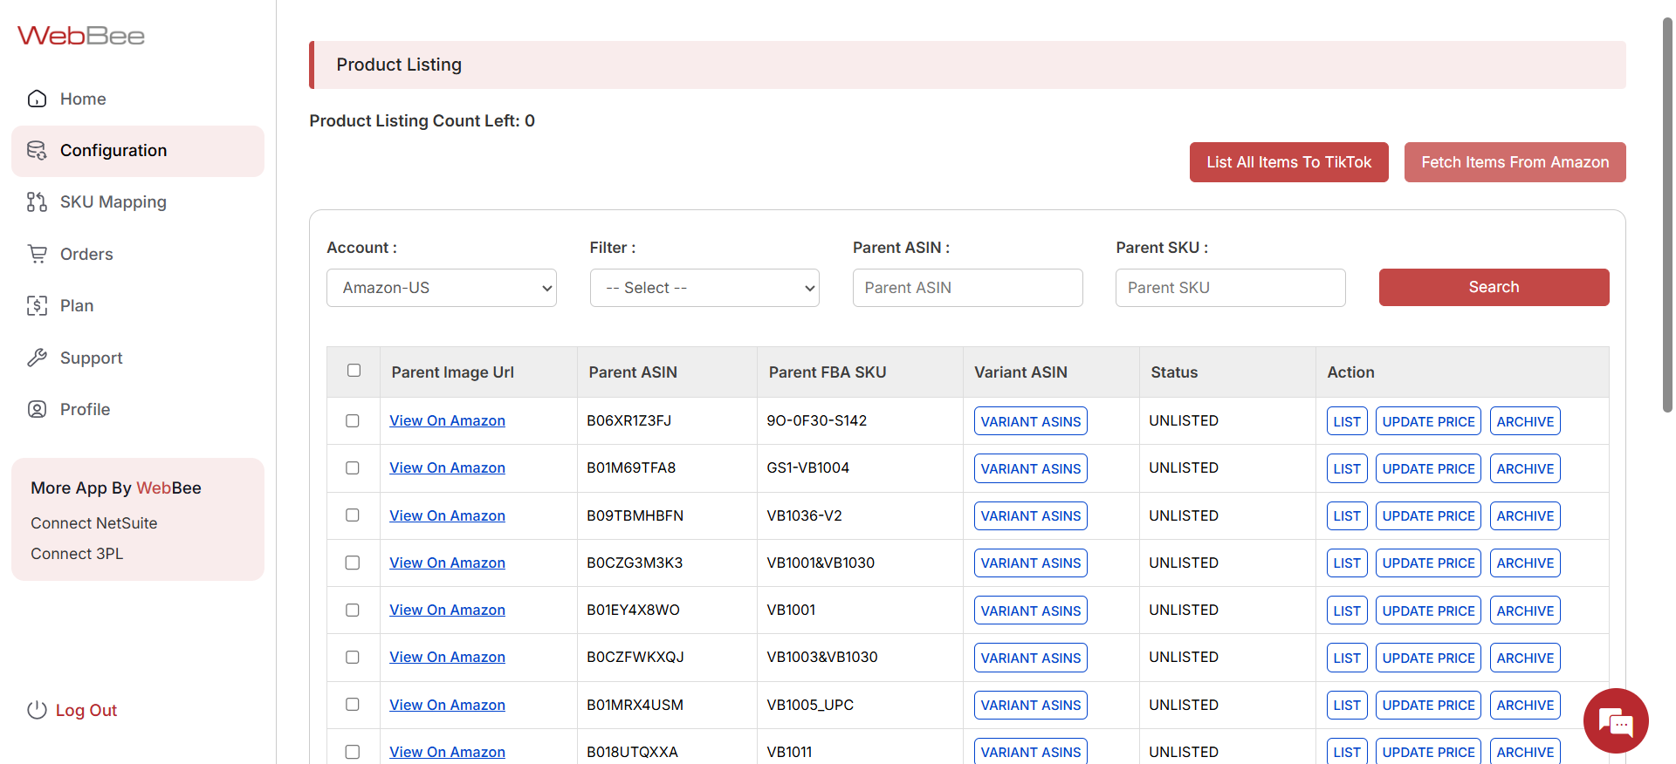This screenshot has height=764, width=1676.
Task: Toggle the select-all checkbox in table header
Action: [x=354, y=371]
